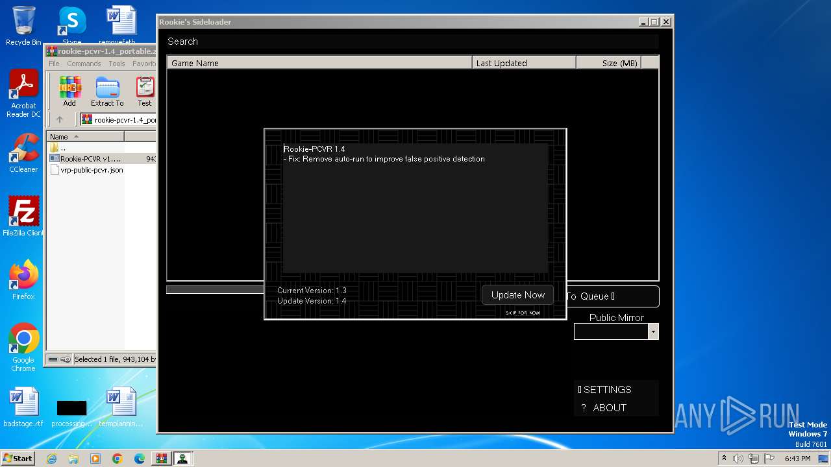This screenshot has height=467, width=831.
Task: Click the To Queue button
Action: click(612, 296)
